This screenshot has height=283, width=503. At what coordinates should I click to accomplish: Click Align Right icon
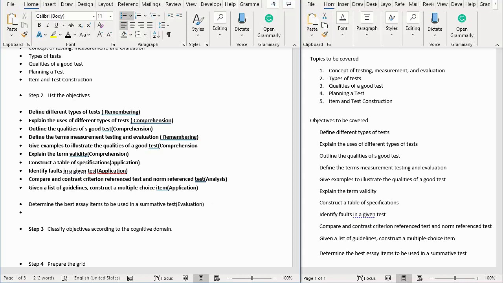(x=141, y=25)
